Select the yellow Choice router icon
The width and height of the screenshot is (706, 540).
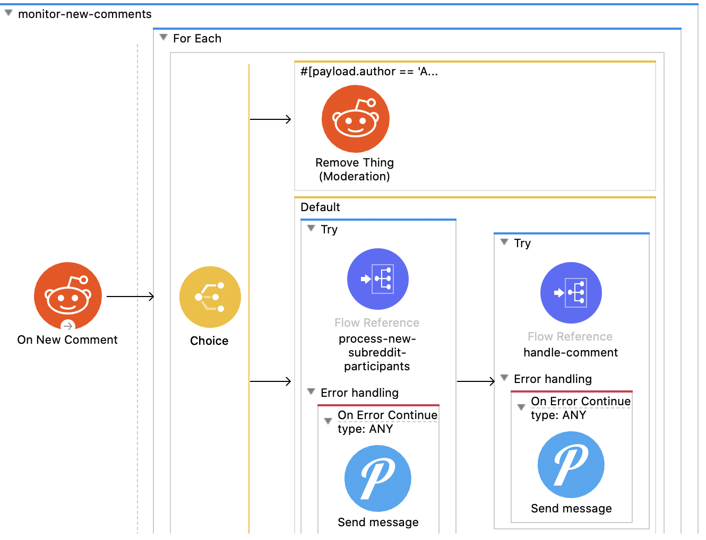(210, 297)
